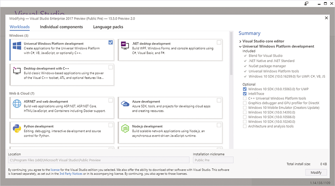Open the Individual components tab
The width and height of the screenshot is (335, 186).
(61, 27)
